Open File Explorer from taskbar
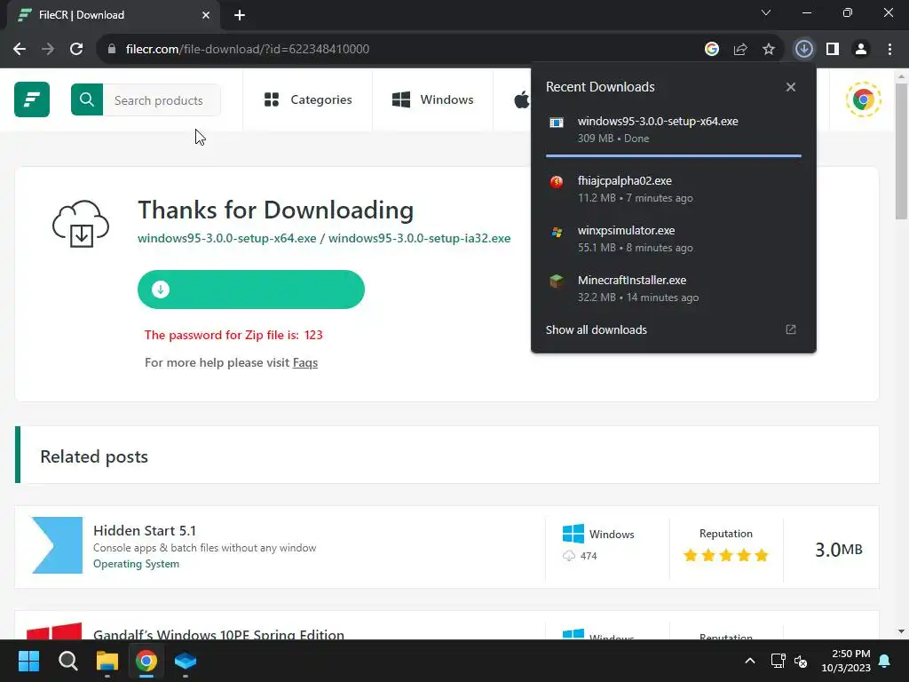 tap(107, 661)
